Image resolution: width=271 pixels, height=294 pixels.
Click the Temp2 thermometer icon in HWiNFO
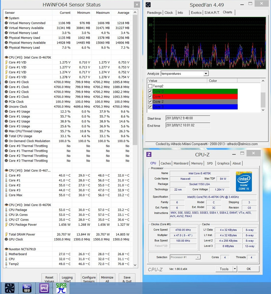[x=6, y=264]
